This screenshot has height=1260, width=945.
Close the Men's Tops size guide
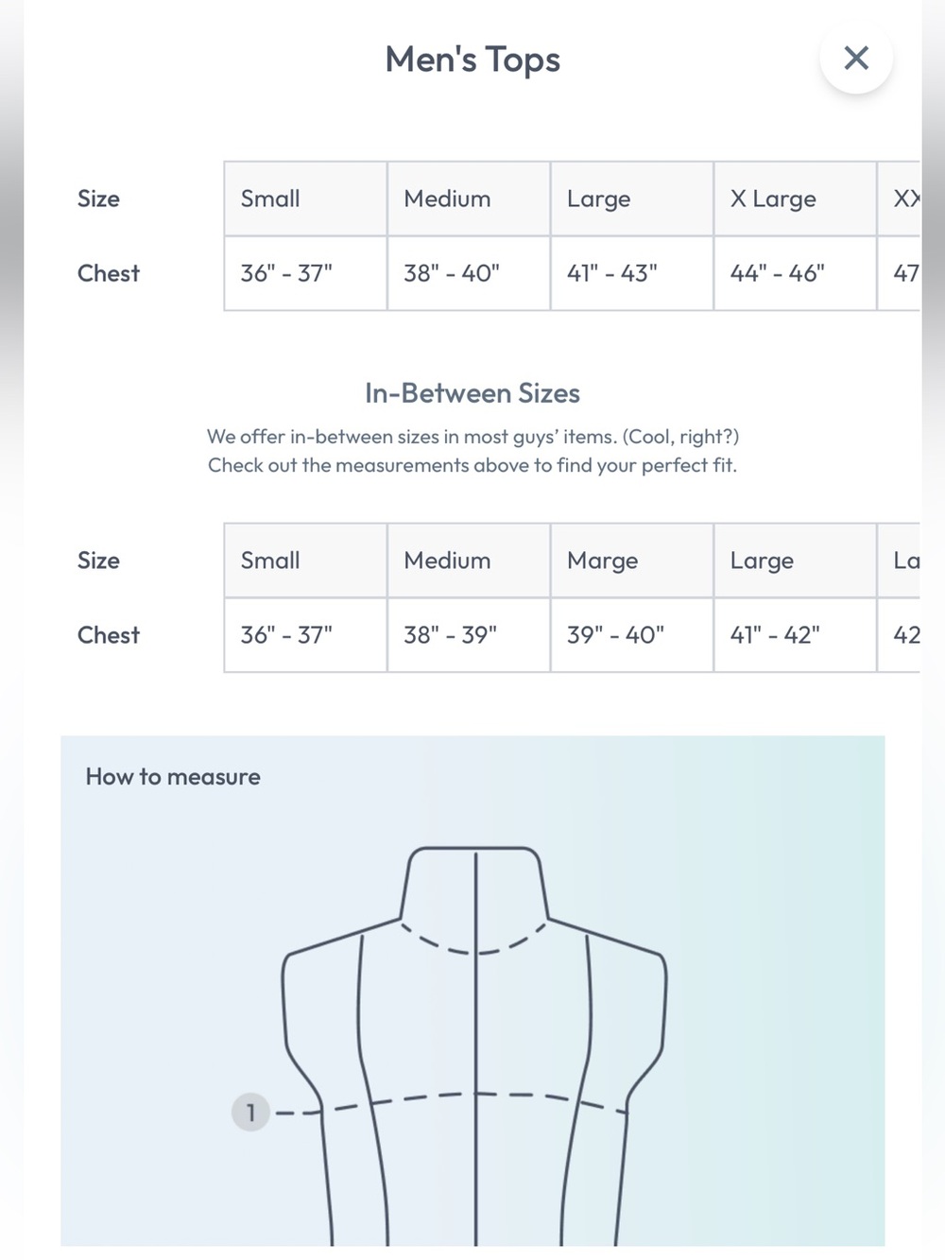(x=856, y=58)
